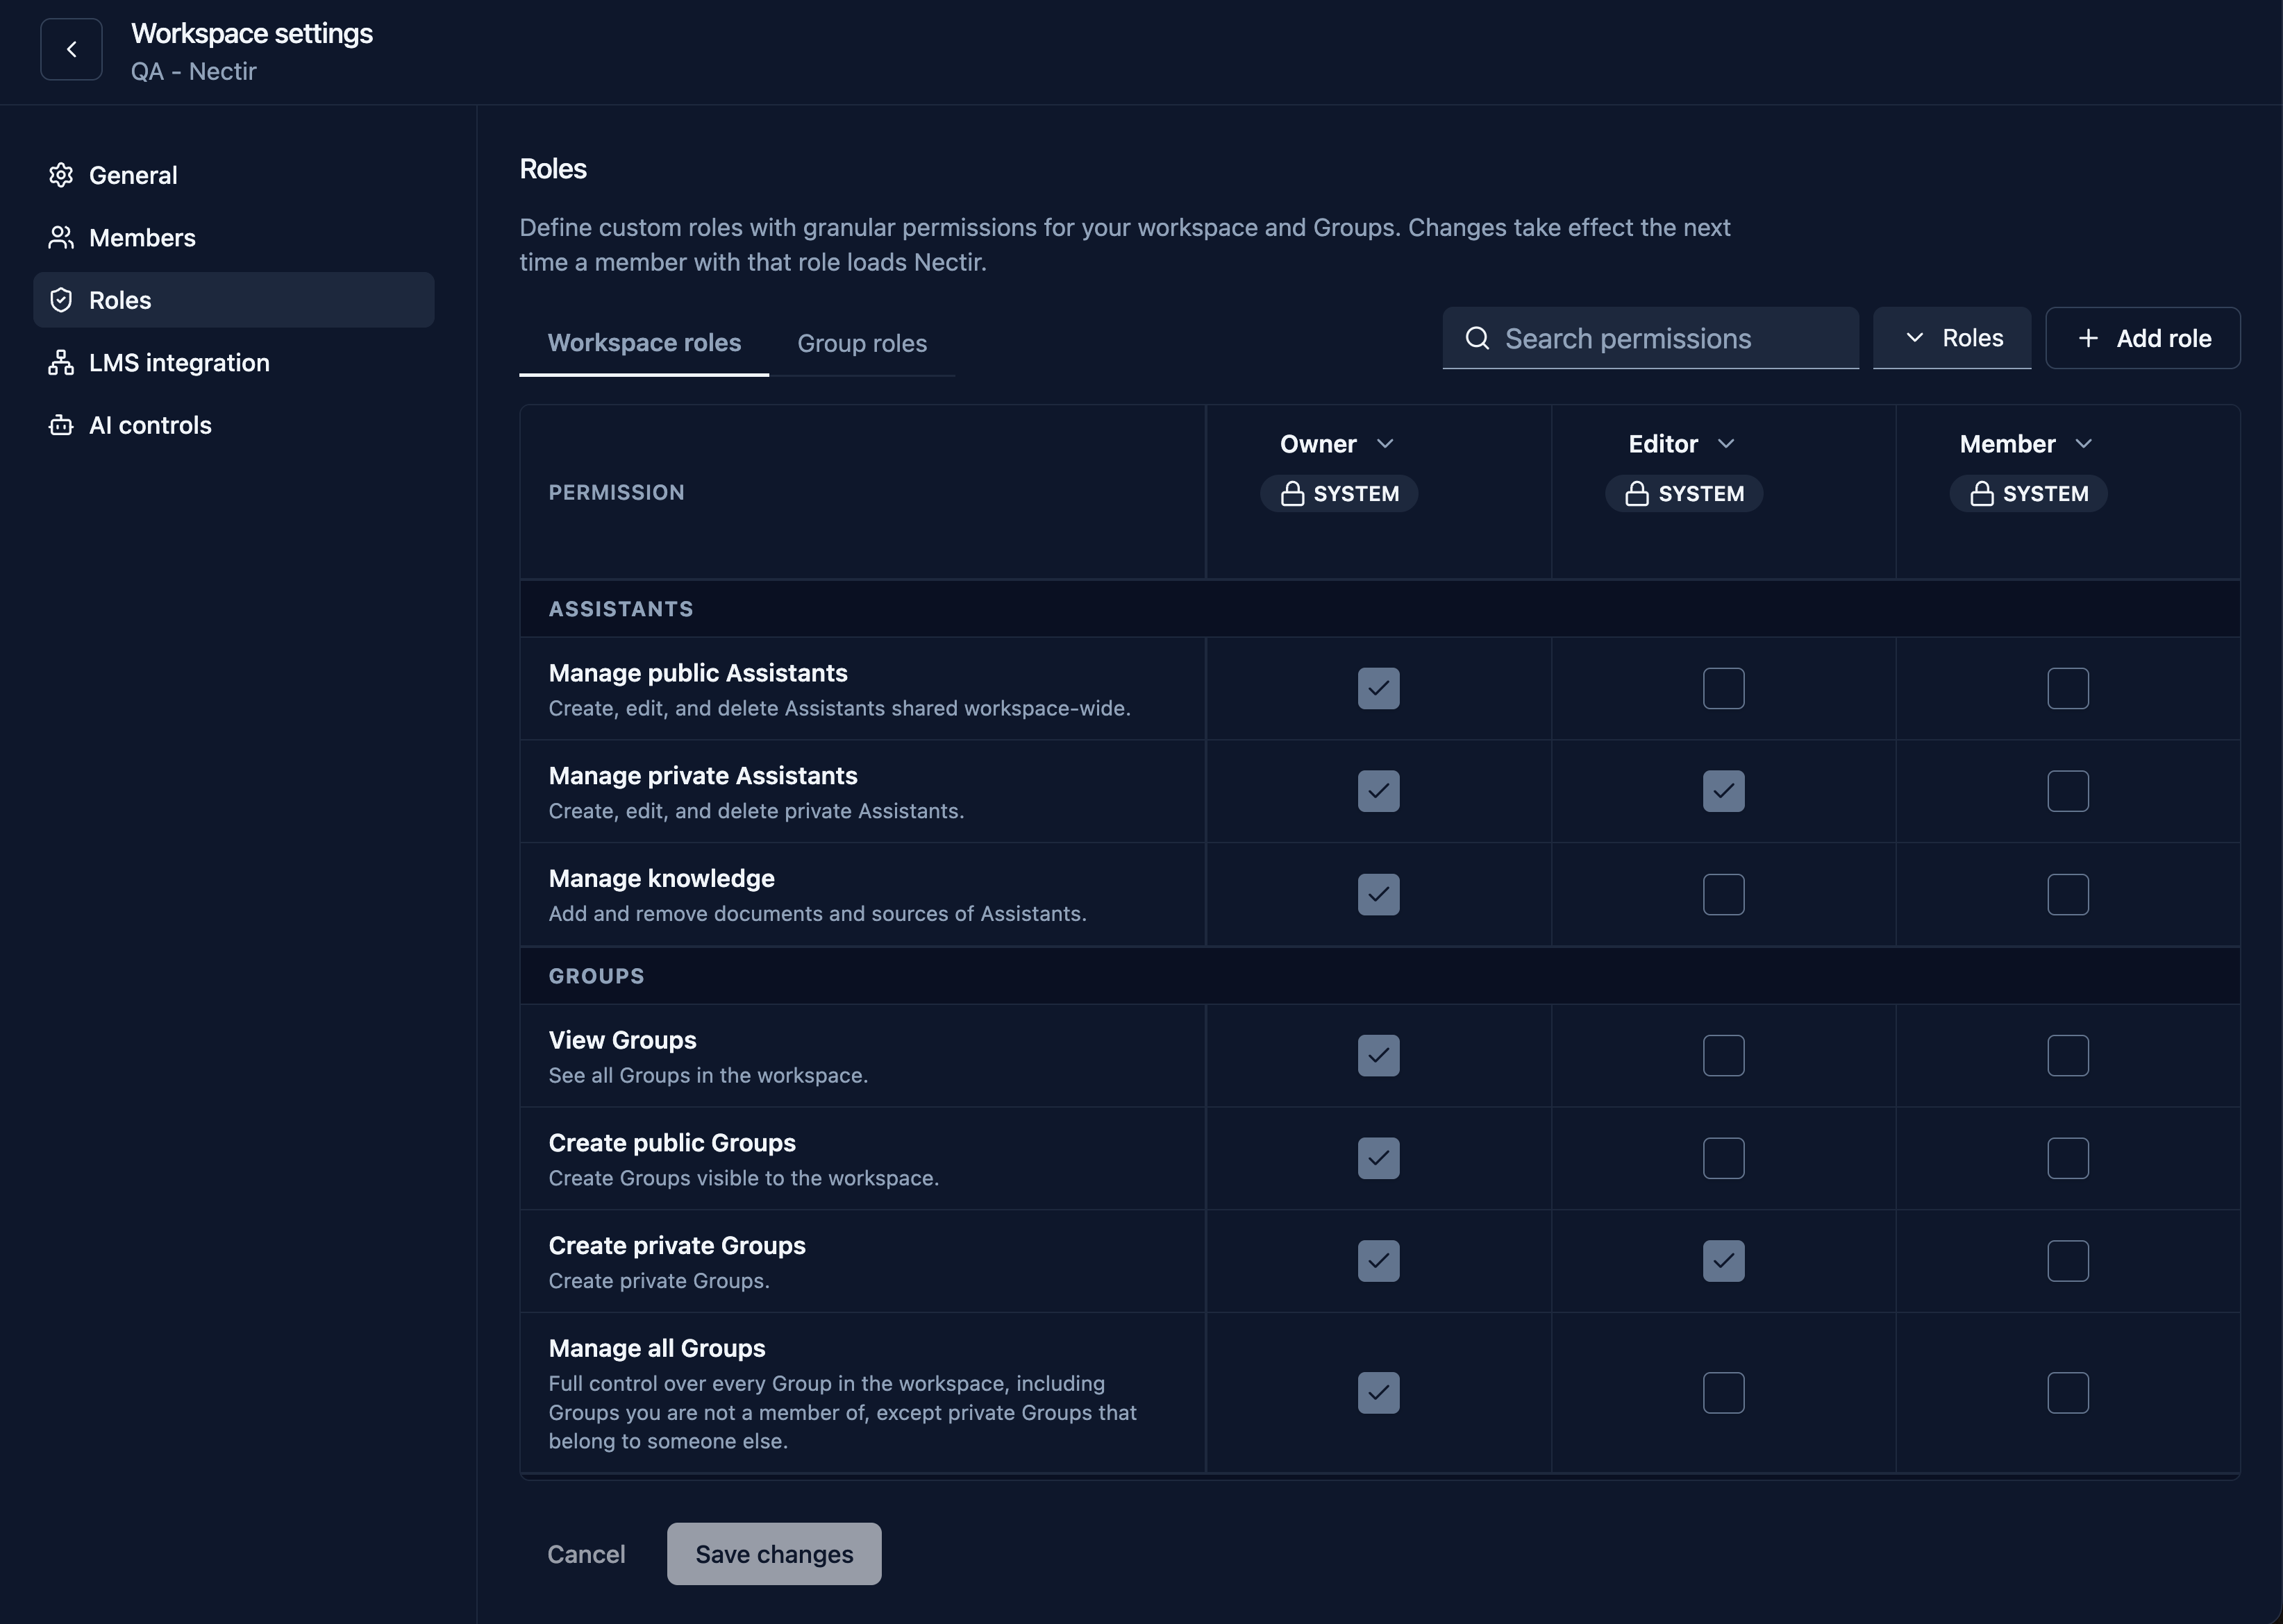Image resolution: width=2283 pixels, height=1624 pixels.
Task: Enable Editor Manage all Groups checkbox
Action: [x=1724, y=1393]
